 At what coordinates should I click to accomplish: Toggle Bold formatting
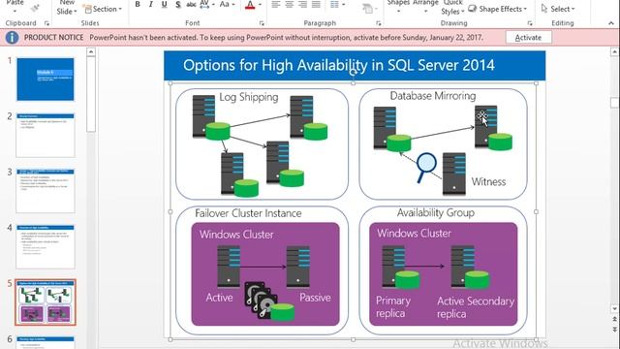pos(138,4)
